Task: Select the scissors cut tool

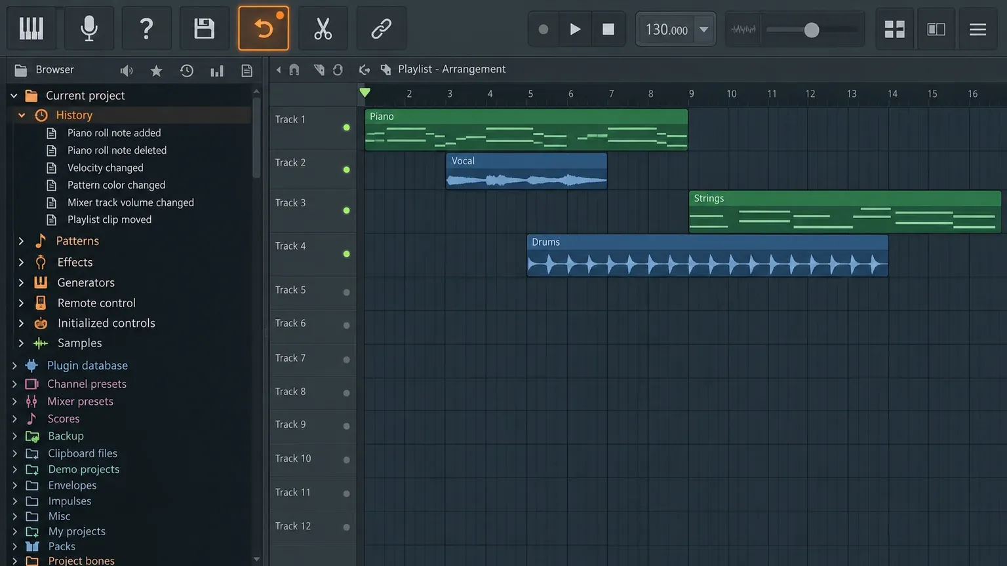Action: coord(323,29)
